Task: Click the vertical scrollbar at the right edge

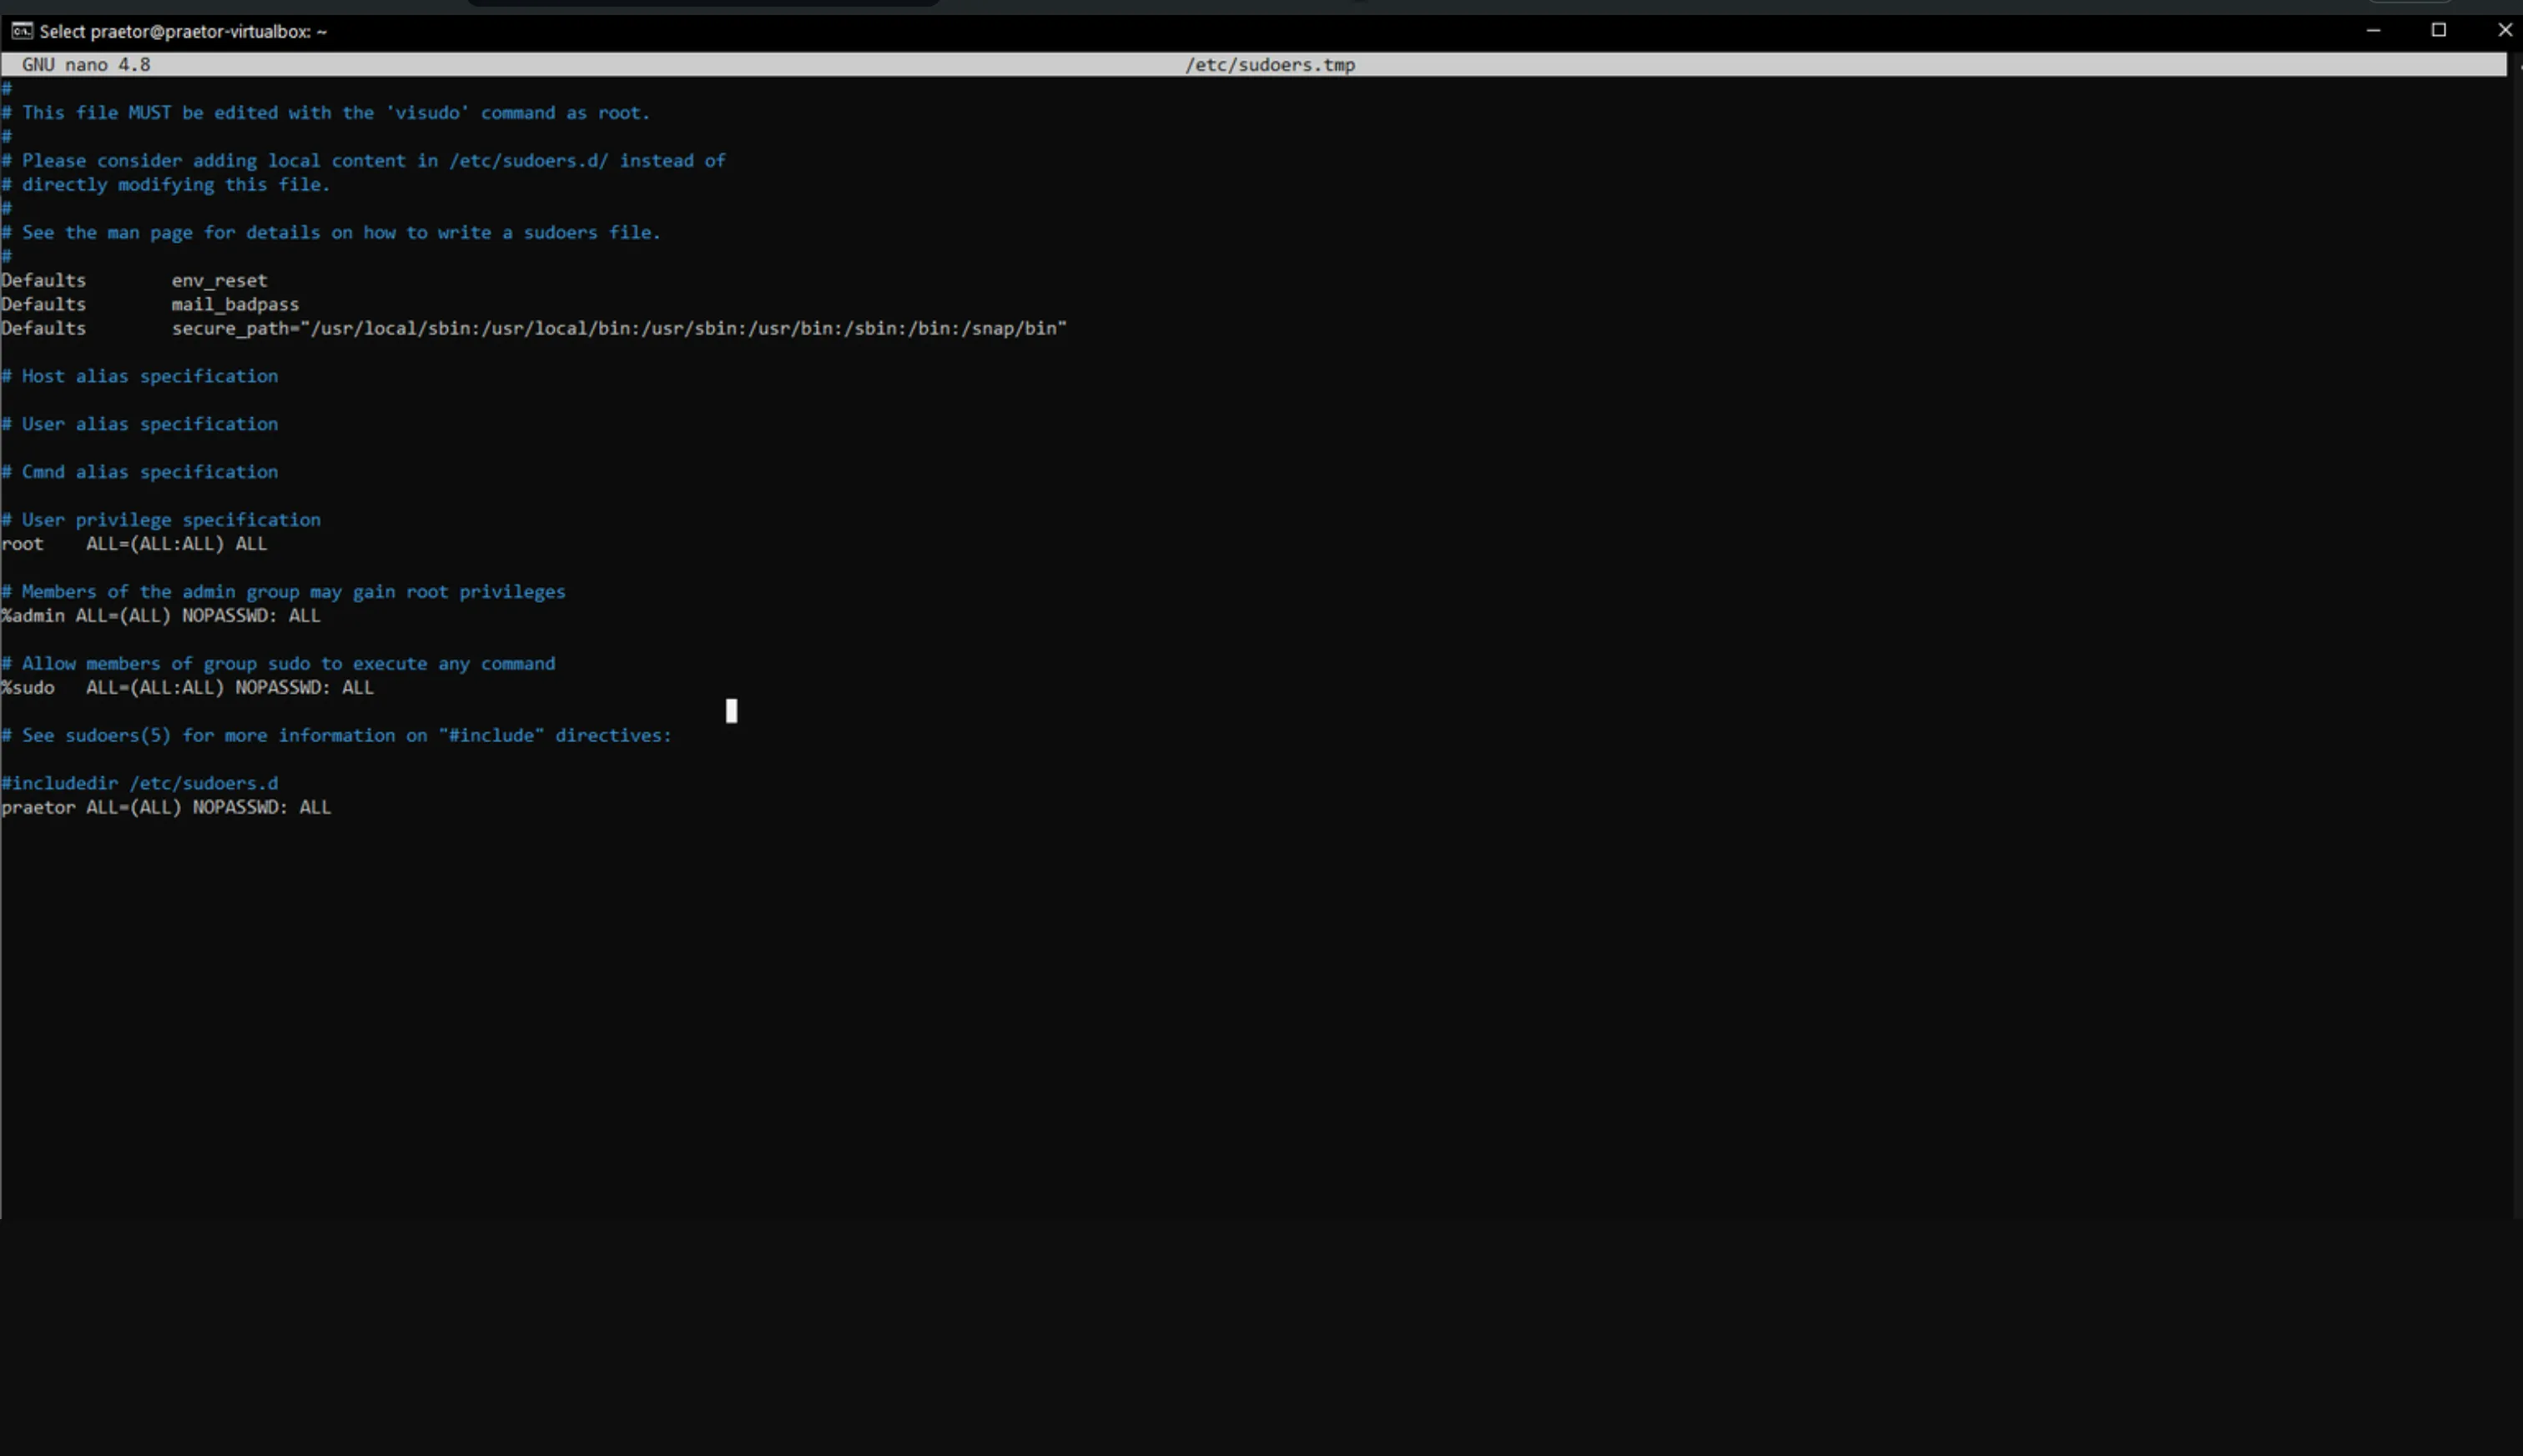Action: (x=2516, y=640)
